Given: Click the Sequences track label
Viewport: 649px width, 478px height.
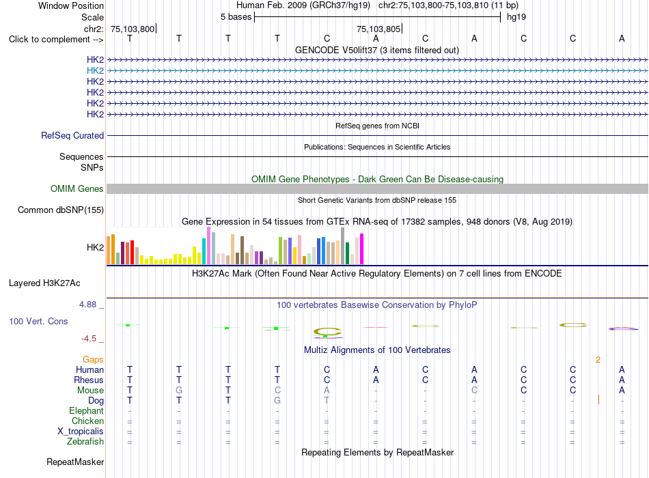Looking at the screenshot, I should tap(81, 157).
